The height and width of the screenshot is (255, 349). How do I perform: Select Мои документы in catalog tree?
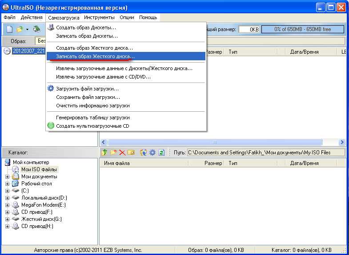[39, 177]
